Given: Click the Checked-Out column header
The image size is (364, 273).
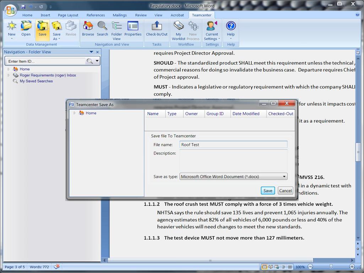Looking at the screenshot, I should point(281,113).
